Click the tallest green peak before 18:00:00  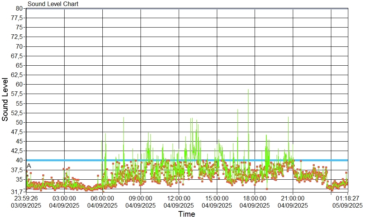248,91
